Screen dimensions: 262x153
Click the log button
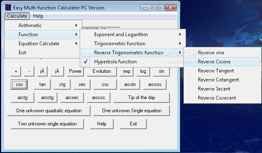point(143,71)
